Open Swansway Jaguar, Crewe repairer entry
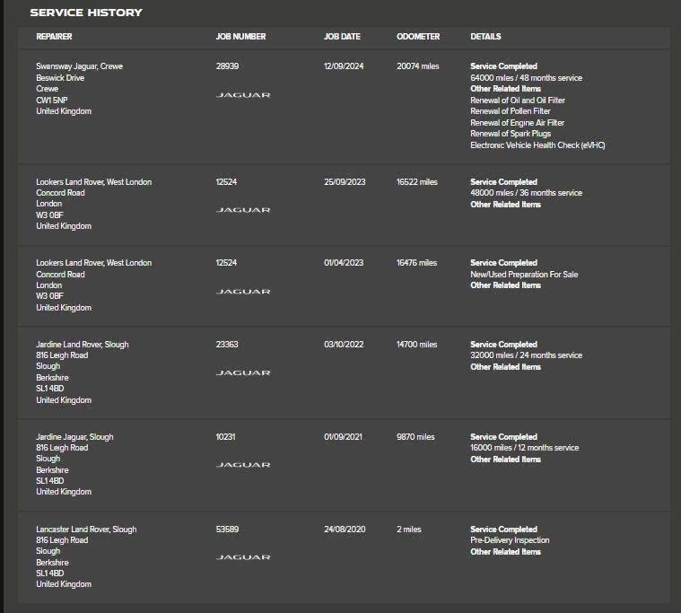Screen dimensions: 681x613 tap(79, 66)
